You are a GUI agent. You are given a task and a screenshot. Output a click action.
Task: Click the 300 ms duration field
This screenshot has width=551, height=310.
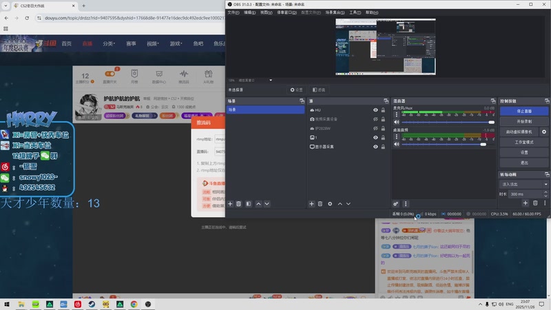526,194
